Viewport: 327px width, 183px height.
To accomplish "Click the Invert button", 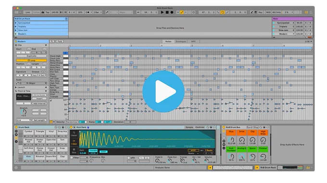I will (x=39, y=99).
